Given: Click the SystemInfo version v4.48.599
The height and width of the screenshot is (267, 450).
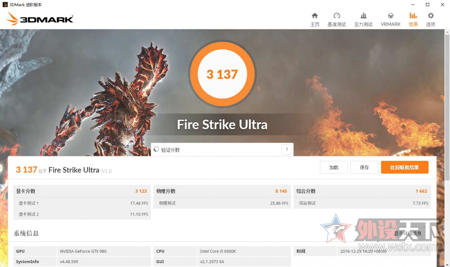Looking at the screenshot, I should point(69,262).
